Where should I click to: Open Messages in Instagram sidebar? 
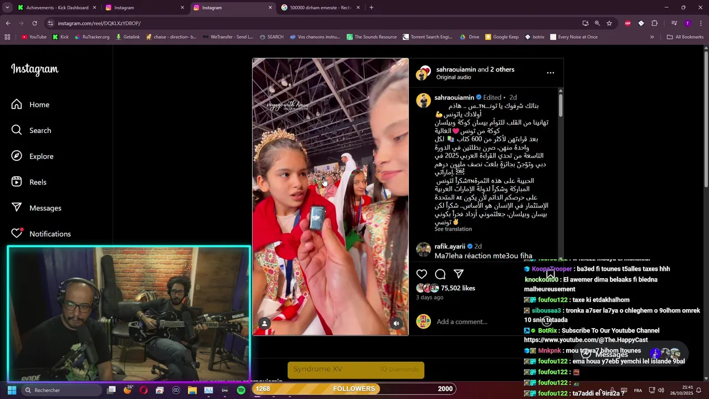[36, 208]
